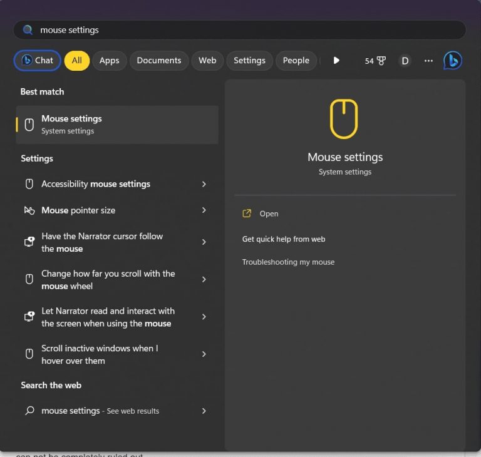Click the Bing Chat icon at top right
Screen dimensions: 481x457
click(452, 61)
